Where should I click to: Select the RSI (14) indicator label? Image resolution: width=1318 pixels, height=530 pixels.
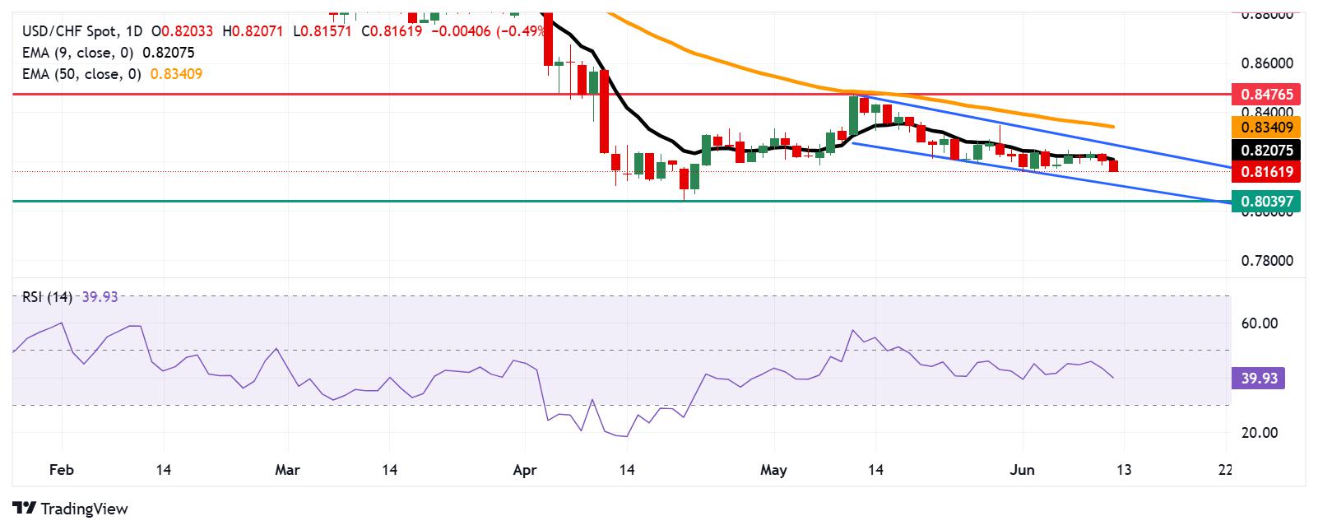70,297
